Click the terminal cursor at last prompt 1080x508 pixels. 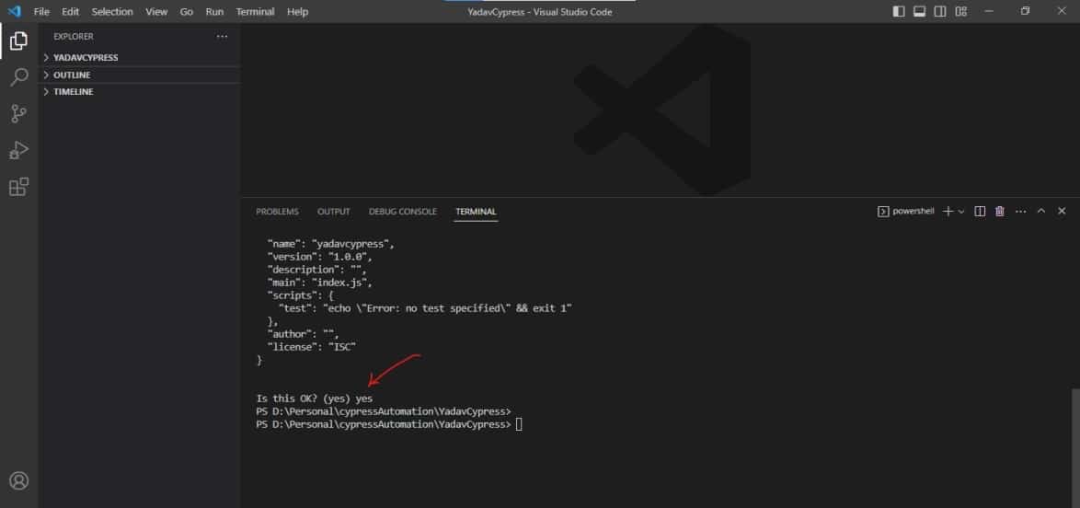(520, 424)
